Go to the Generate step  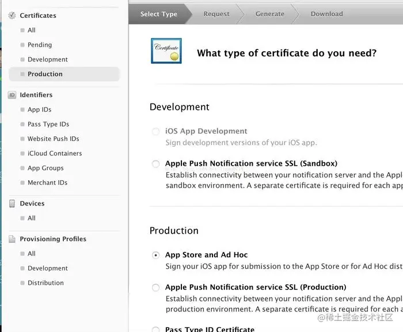tap(270, 14)
